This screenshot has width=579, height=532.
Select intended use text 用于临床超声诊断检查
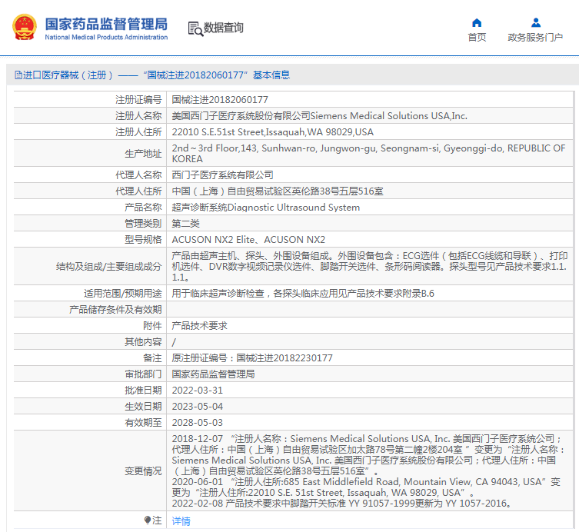(303, 294)
